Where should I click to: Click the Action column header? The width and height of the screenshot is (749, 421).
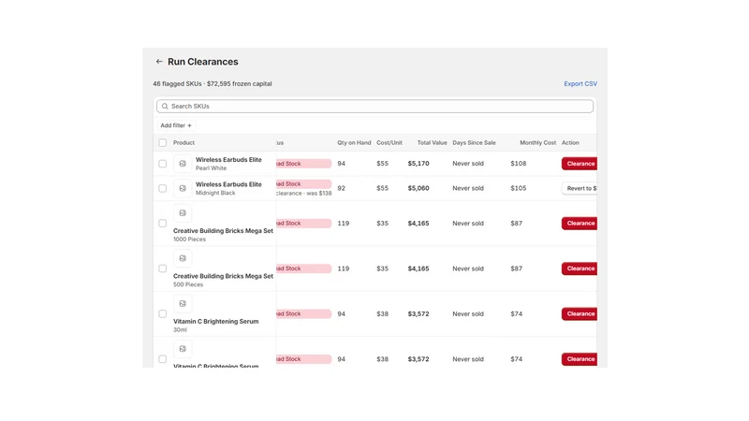(x=570, y=143)
